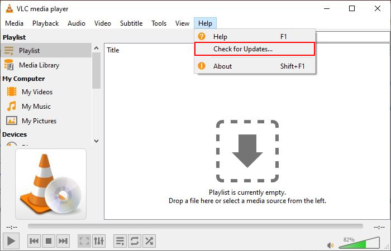Image resolution: width=391 pixels, height=251 pixels.
Task: Click the playback seek bar
Action: pyautogui.click(x=195, y=226)
